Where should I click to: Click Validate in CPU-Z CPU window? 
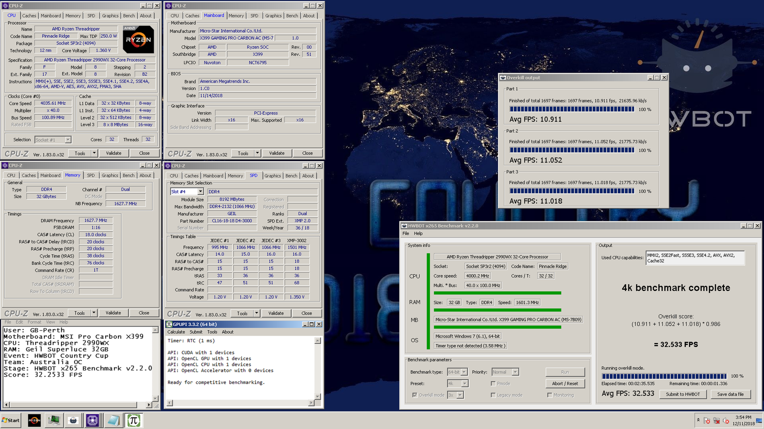pyautogui.click(x=113, y=153)
